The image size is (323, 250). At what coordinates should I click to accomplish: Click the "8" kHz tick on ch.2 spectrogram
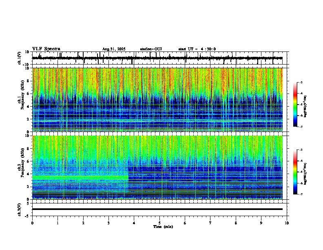pos(29,149)
